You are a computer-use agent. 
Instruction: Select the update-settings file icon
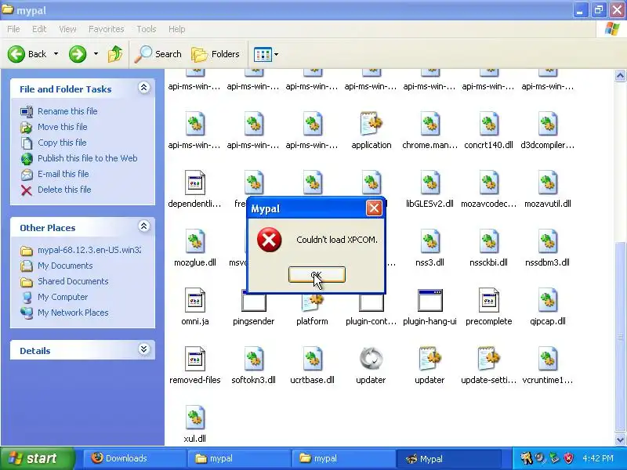point(488,359)
